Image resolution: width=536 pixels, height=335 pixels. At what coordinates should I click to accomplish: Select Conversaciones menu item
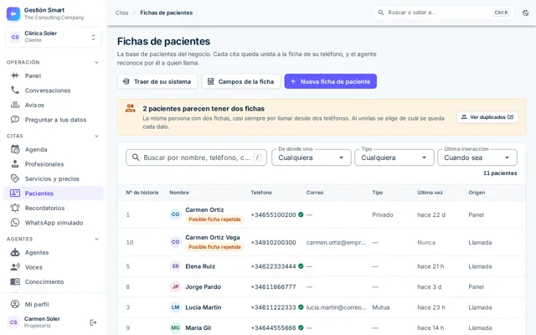pos(54,90)
